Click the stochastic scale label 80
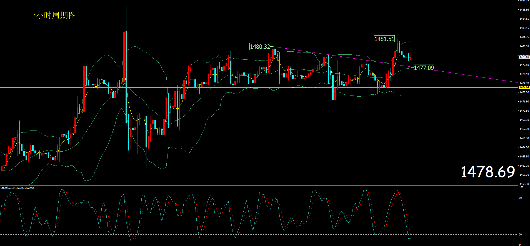The width and height of the screenshot is (530, 246). click(x=520, y=198)
